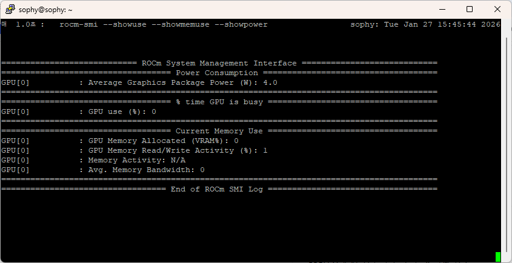
Task: Click the green terminal cursor block
Action: click(498, 257)
